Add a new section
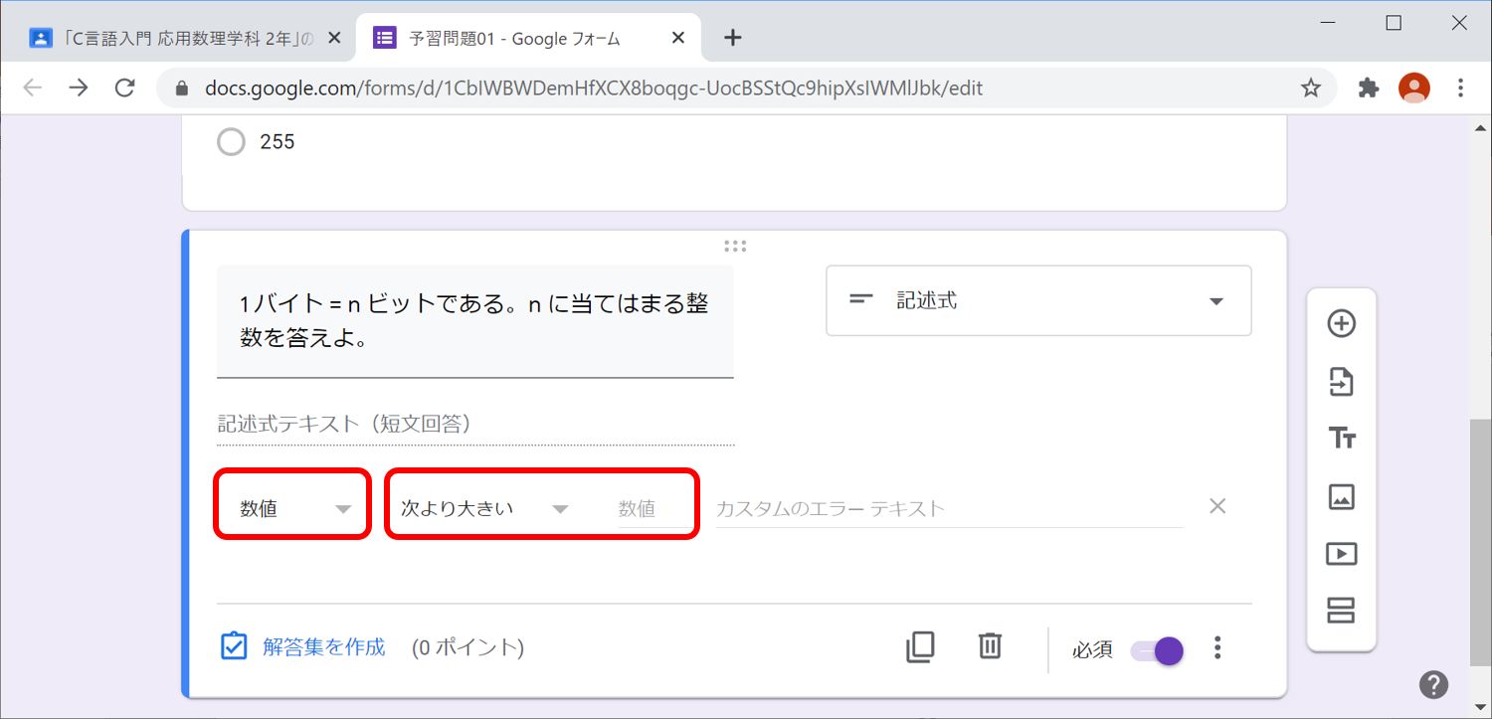The height and width of the screenshot is (719, 1492). (x=1342, y=611)
